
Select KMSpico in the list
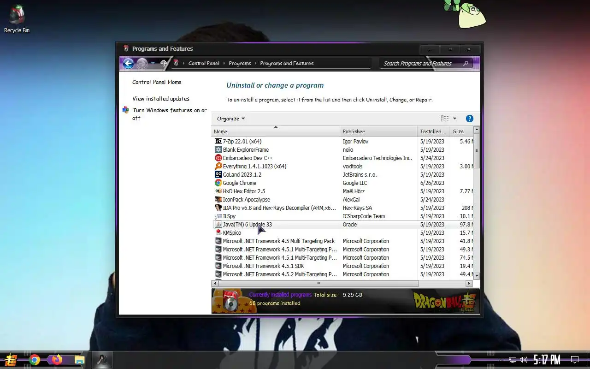pyautogui.click(x=342, y=233)
